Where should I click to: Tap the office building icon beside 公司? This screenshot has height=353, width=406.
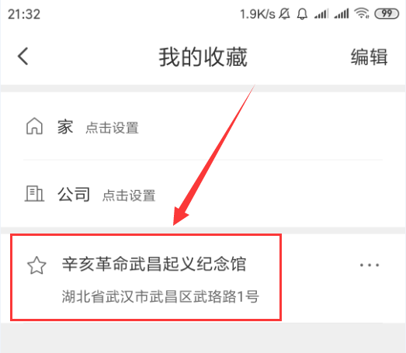tap(34, 194)
